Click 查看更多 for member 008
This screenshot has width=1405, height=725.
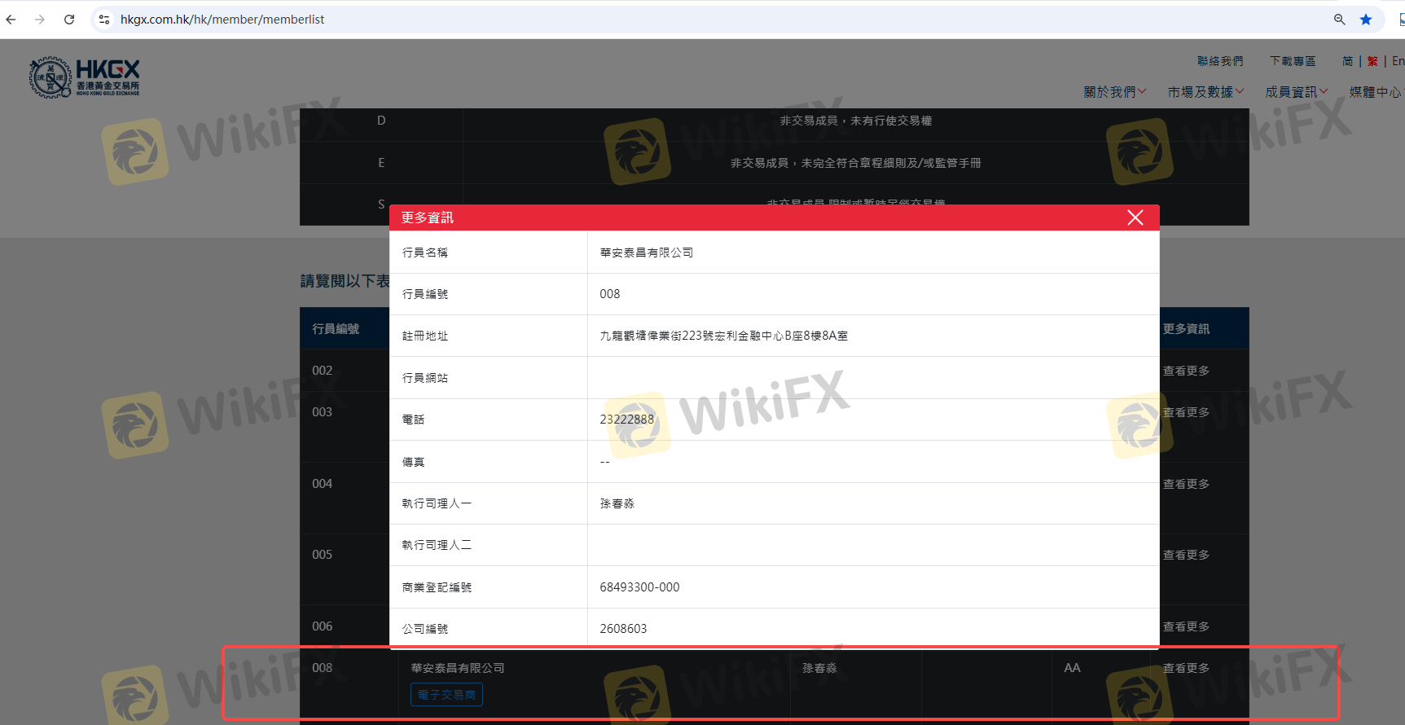[1186, 668]
